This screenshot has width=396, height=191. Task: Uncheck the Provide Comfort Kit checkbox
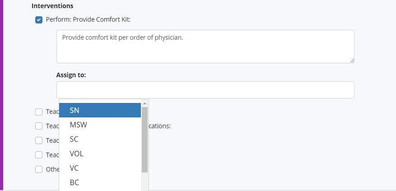[39, 20]
